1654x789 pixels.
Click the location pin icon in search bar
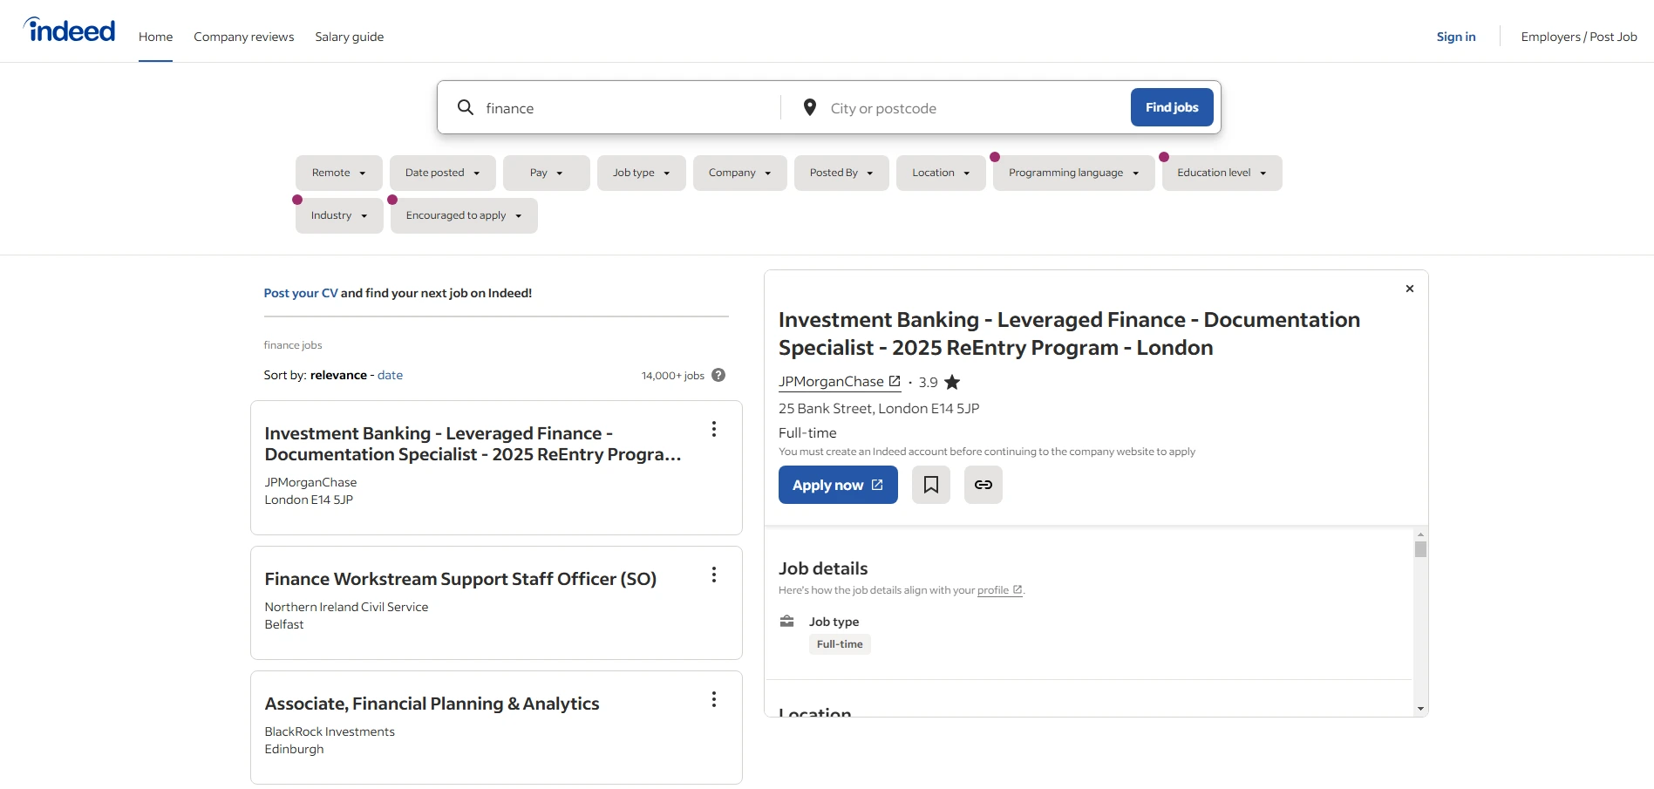pos(809,106)
